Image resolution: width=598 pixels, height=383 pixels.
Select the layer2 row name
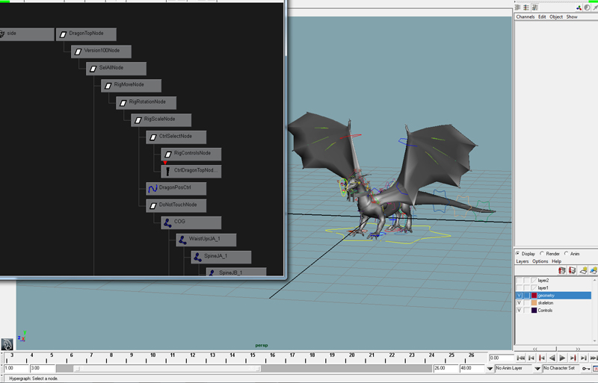tap(543, 281)
